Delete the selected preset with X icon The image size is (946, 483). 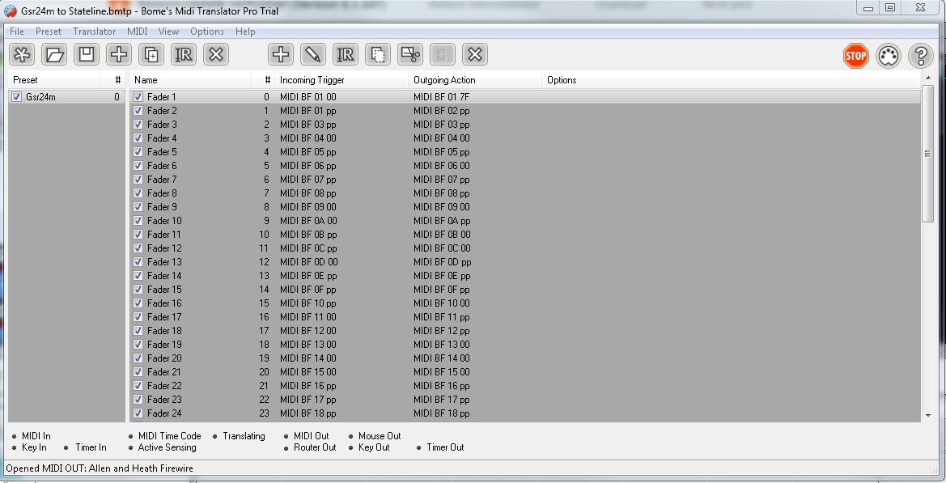point(216,55)
